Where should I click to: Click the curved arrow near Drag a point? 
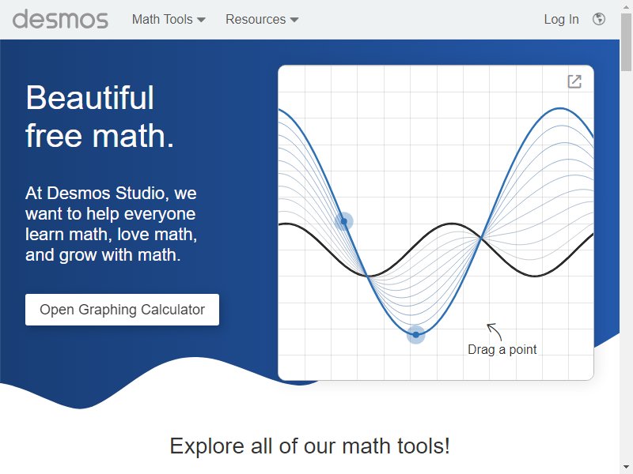coord(494,332)
